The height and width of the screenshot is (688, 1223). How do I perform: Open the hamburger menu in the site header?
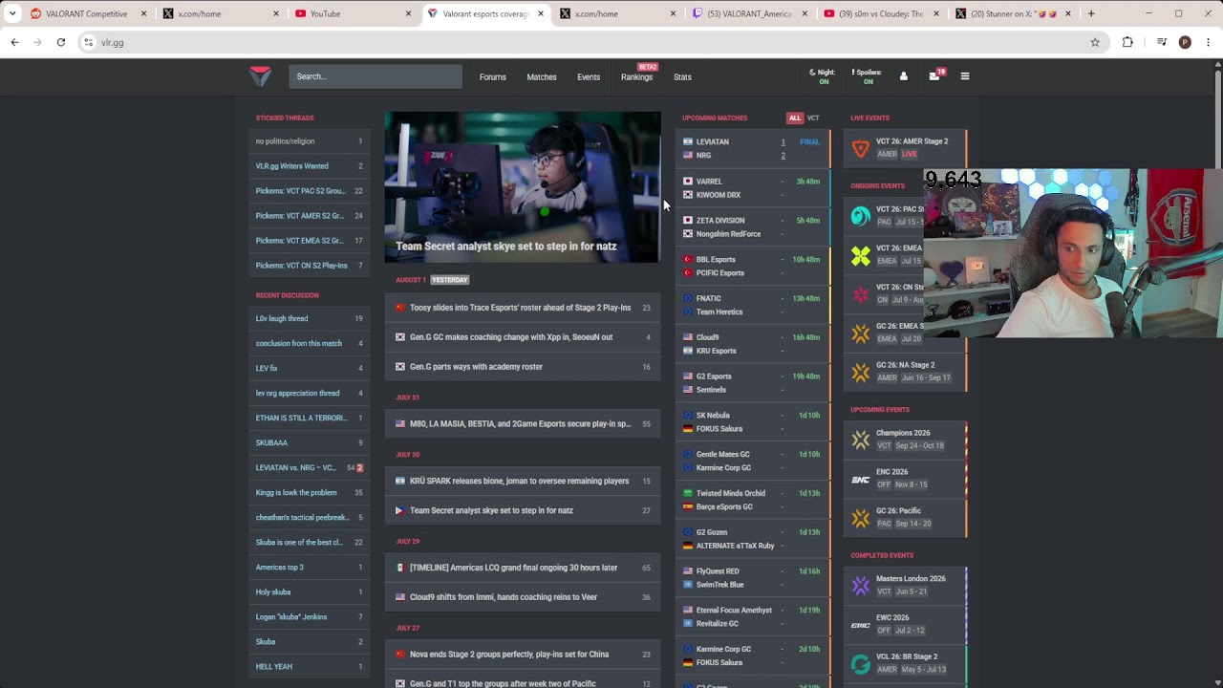[x=965, y=76]
